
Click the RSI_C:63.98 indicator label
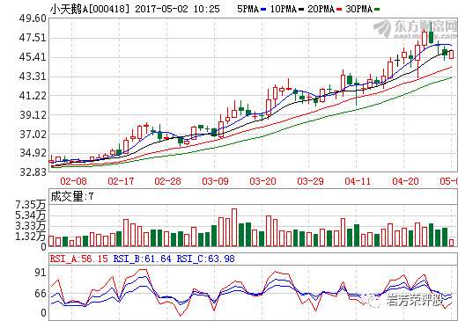(x=206, y=259)
